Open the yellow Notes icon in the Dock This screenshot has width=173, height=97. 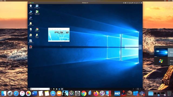coord(47,93)
